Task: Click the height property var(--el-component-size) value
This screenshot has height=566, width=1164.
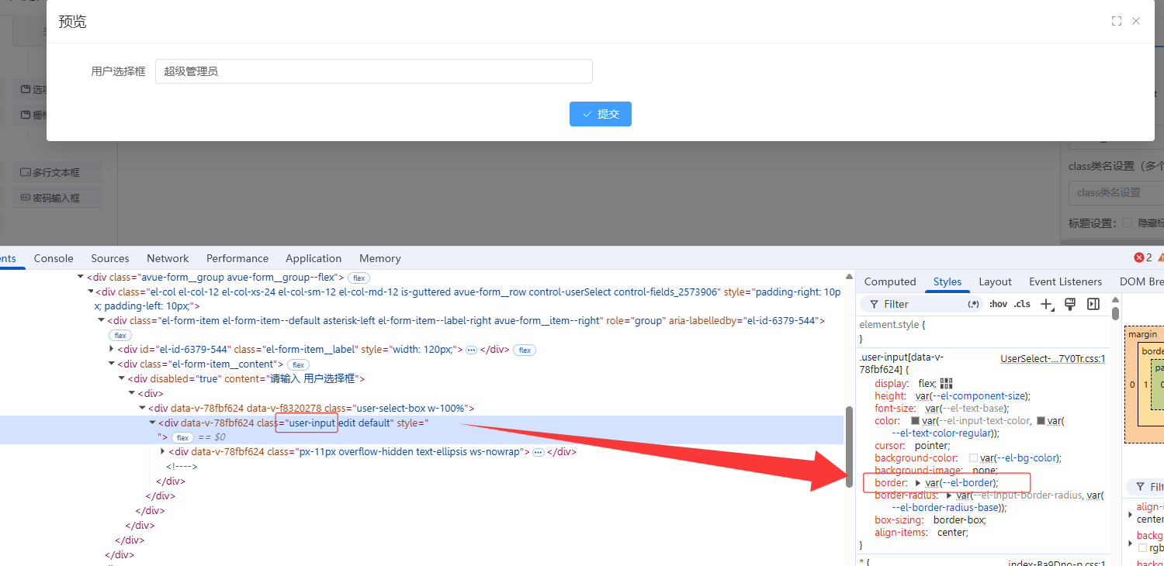Action: [973, 396]
